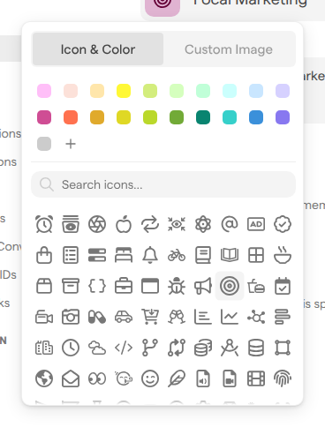Select the purple color swatch

[x=283, y=117]
